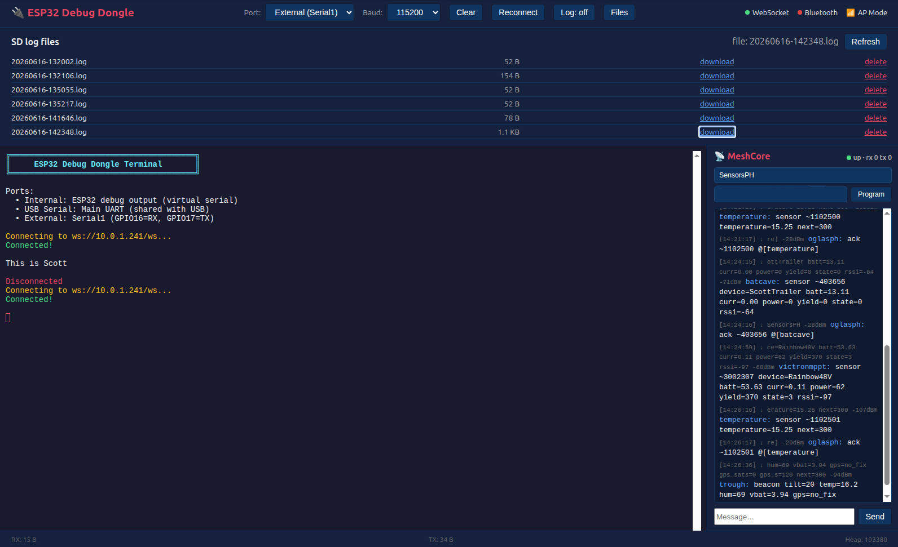Click the ESP32 Debug Dongle Terminal banner
This screenshot has height=547, width=898.
tap(103, 164)
